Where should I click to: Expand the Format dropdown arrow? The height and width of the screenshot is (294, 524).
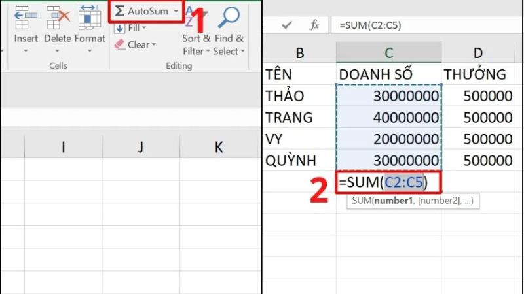(x=90, y=51)
